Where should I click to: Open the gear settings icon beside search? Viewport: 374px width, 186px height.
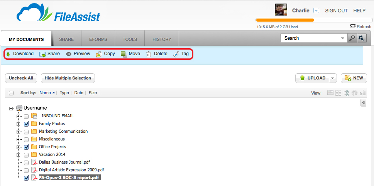362,38
